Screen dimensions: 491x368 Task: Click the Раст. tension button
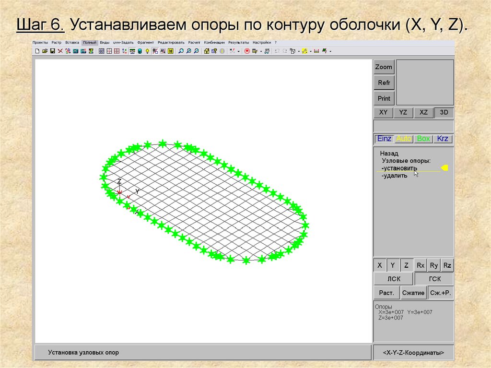[x=387, y=293]
